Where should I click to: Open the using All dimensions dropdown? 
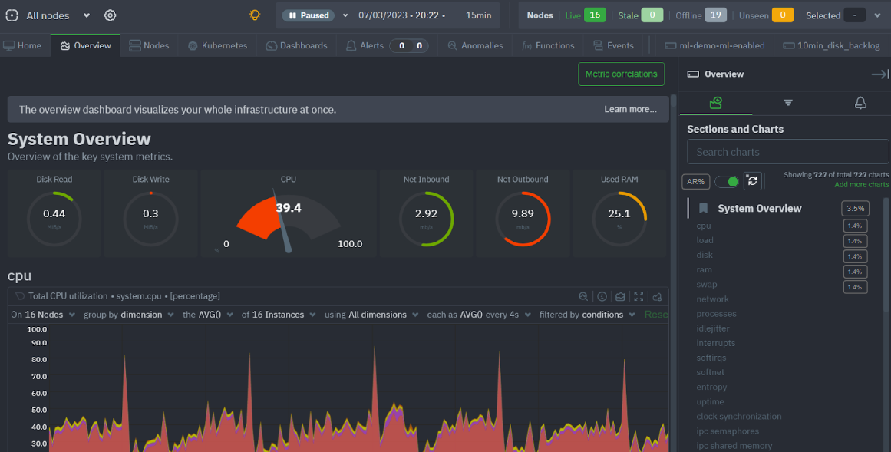point(371,315)
